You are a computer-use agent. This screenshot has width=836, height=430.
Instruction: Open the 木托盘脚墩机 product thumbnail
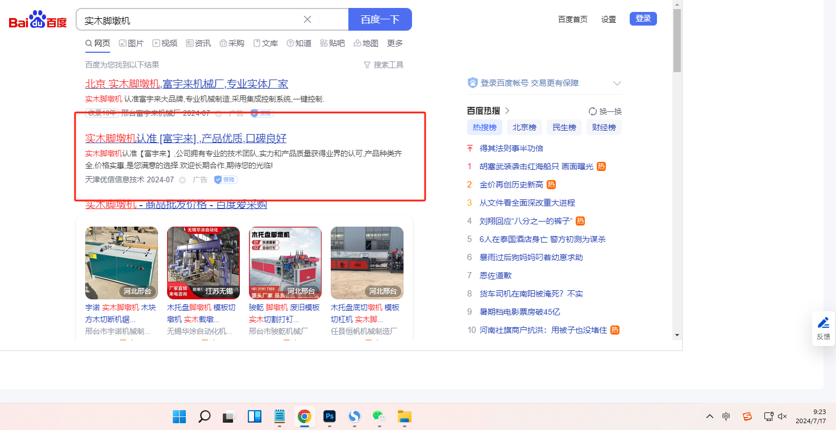tap(285, 262)
